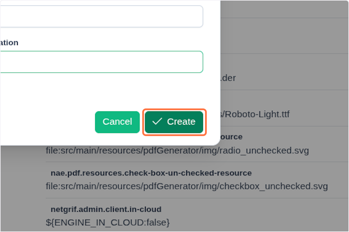The image size is (349, 232).
Task: Click the ".der" value text behind dialog
Action: point(228,78)
